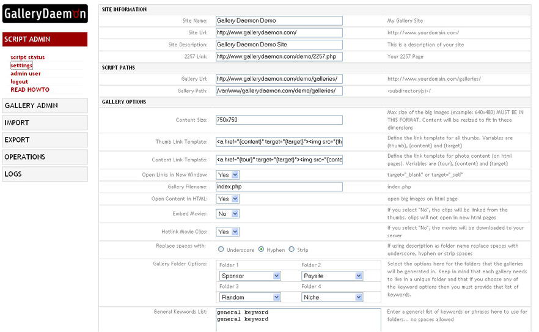
Task: Click the Content Size input field
Action: (x=279, y=120)
